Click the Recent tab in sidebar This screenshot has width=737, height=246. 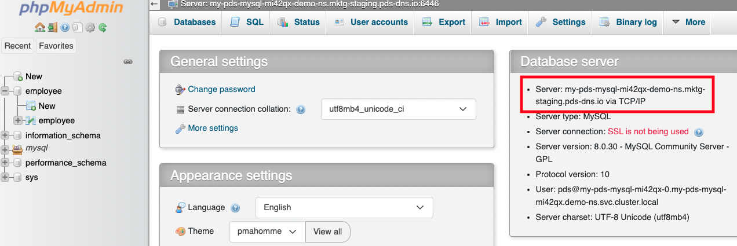click(18, 46)
